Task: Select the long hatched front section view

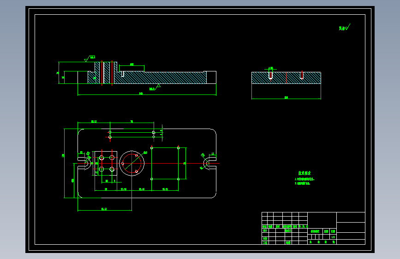Action: pos(147,73)
